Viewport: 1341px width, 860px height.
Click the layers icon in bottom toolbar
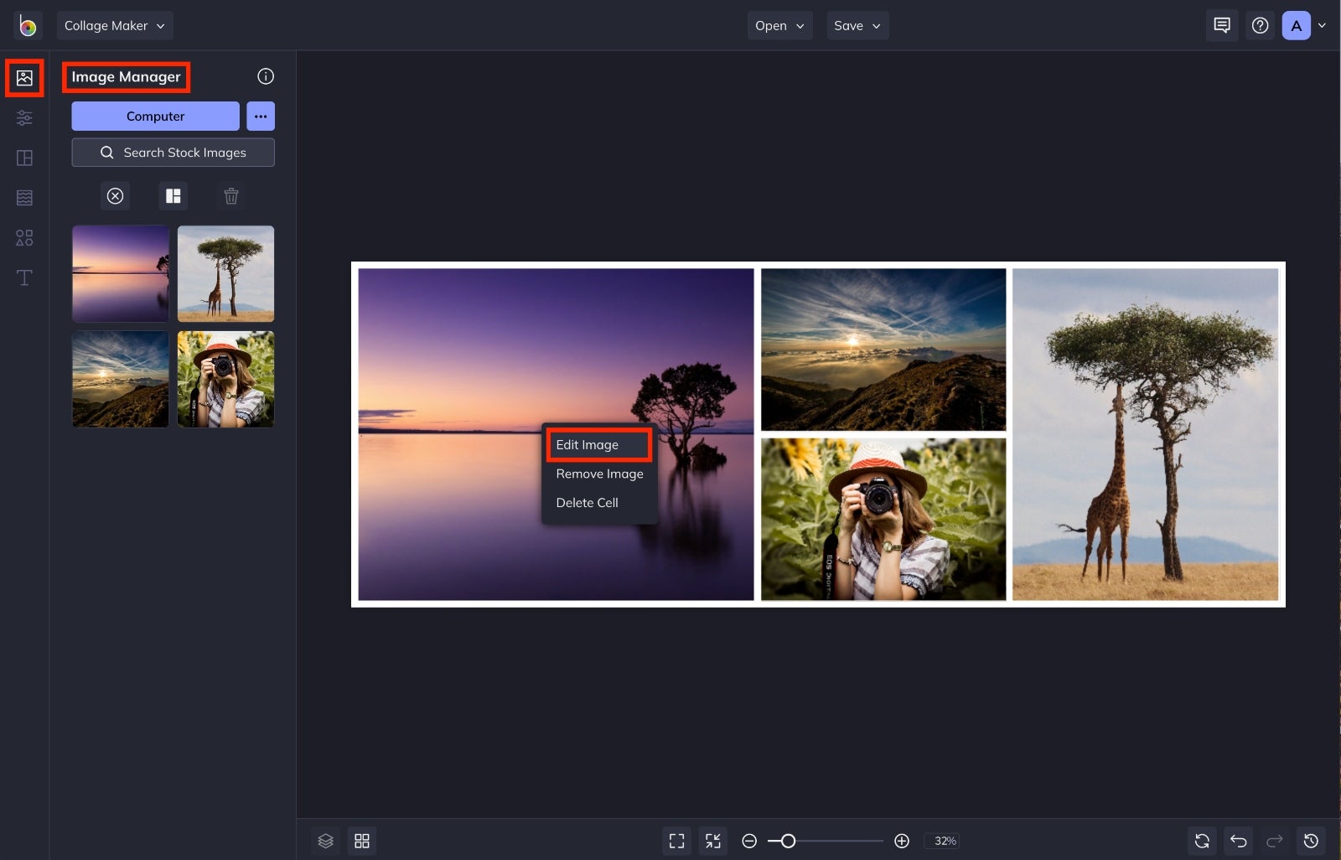325,841
